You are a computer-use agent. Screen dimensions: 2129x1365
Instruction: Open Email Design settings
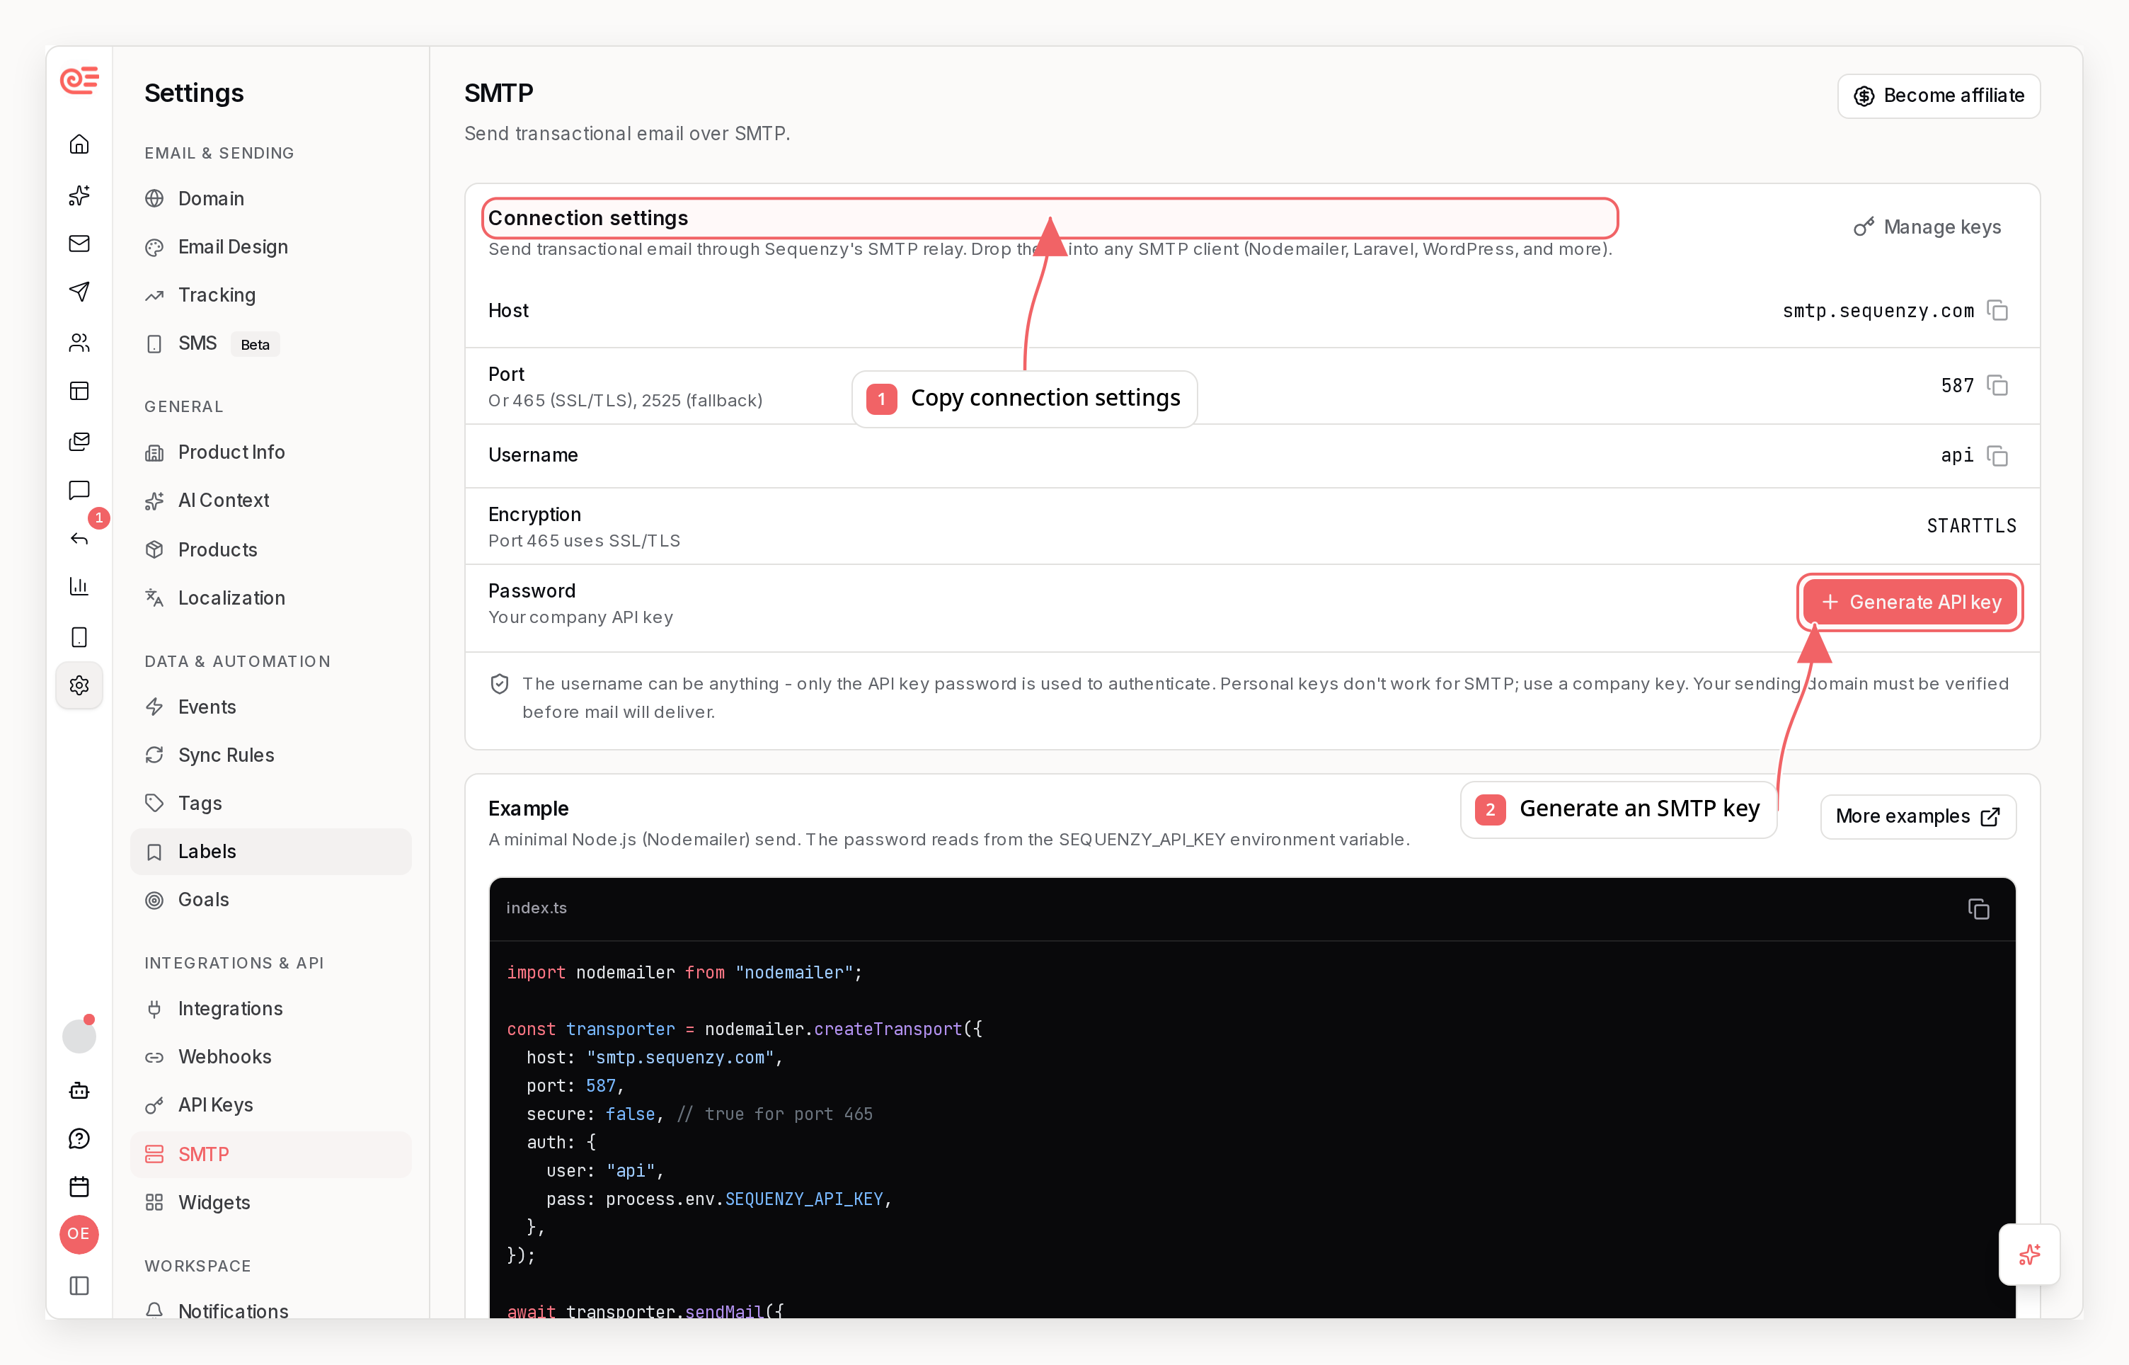coord(270,246)
